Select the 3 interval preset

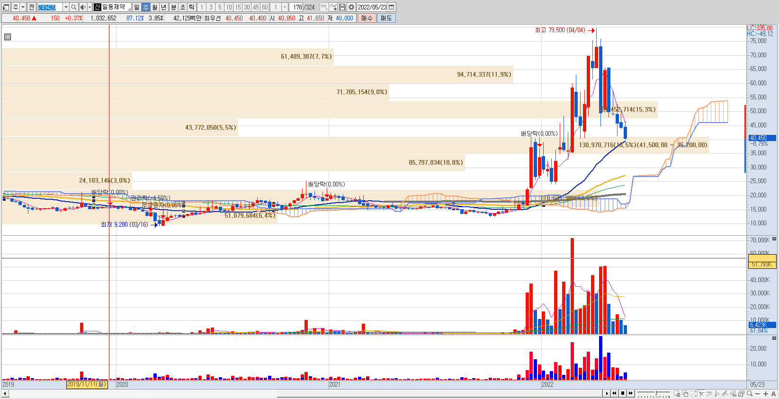pos(211,7)
